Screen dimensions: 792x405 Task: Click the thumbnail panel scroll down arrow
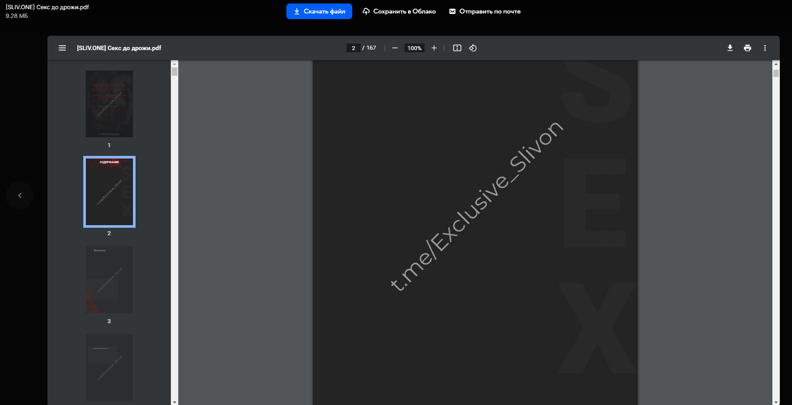175,402
